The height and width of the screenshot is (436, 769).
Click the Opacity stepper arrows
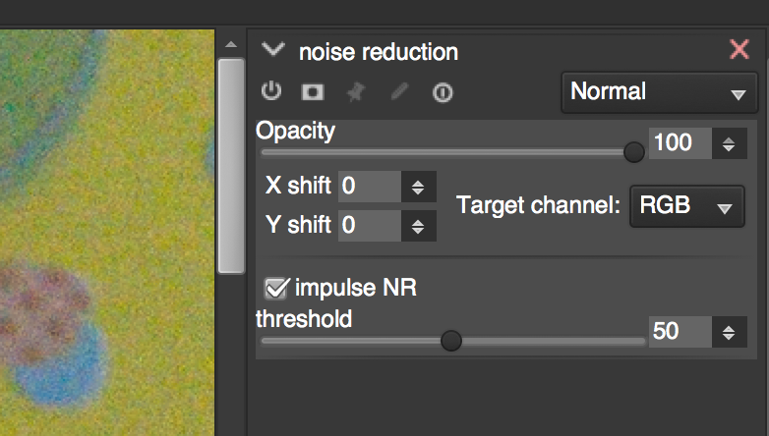(730, 143)
